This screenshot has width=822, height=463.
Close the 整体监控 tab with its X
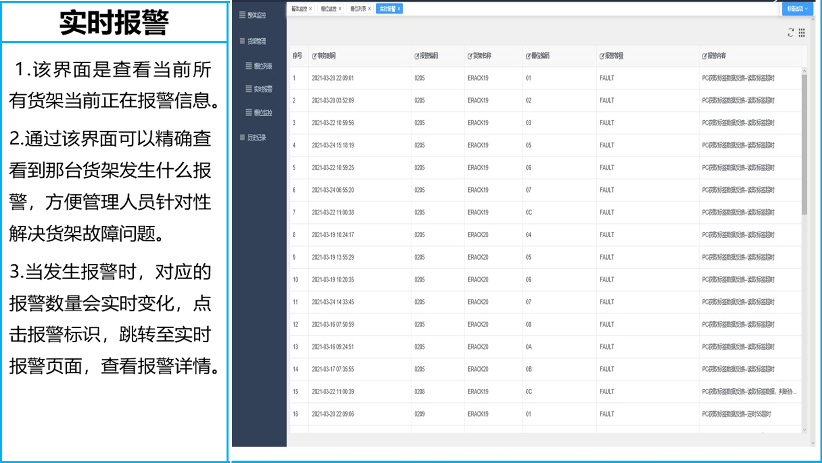[x=310, y=9]
